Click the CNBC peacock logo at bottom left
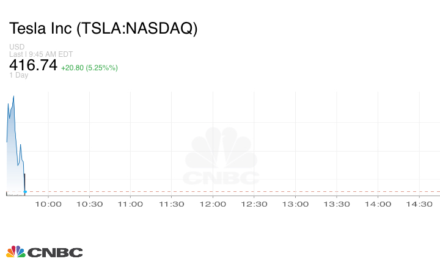The image size is (440, 275). pos(44,252)
